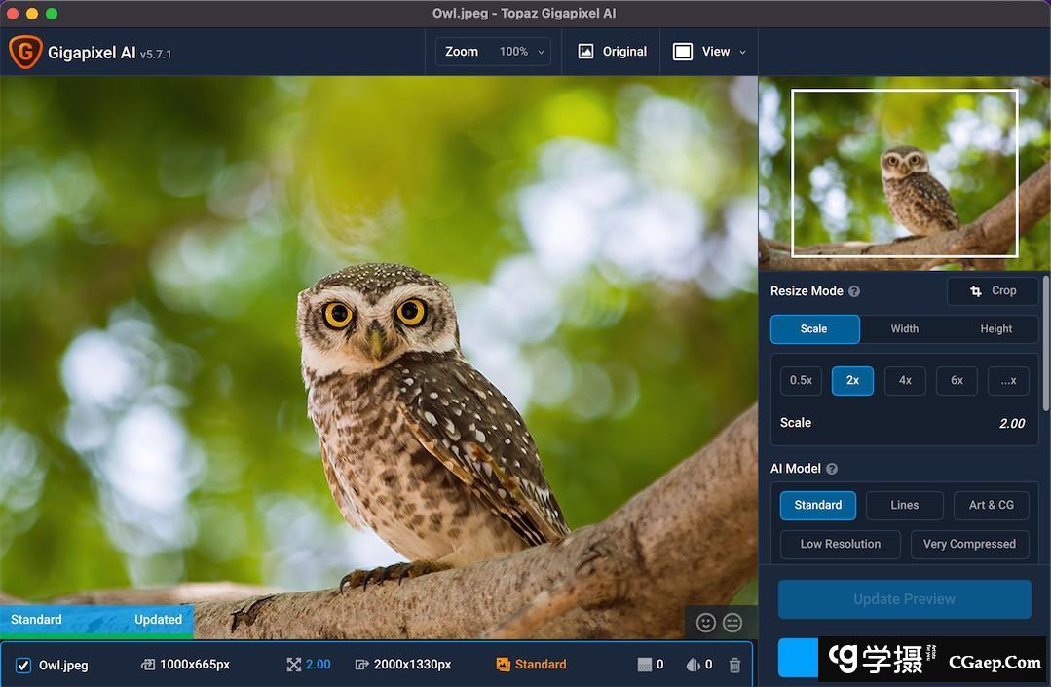Click the owl navigator thumbnail preview

[904, 173]
